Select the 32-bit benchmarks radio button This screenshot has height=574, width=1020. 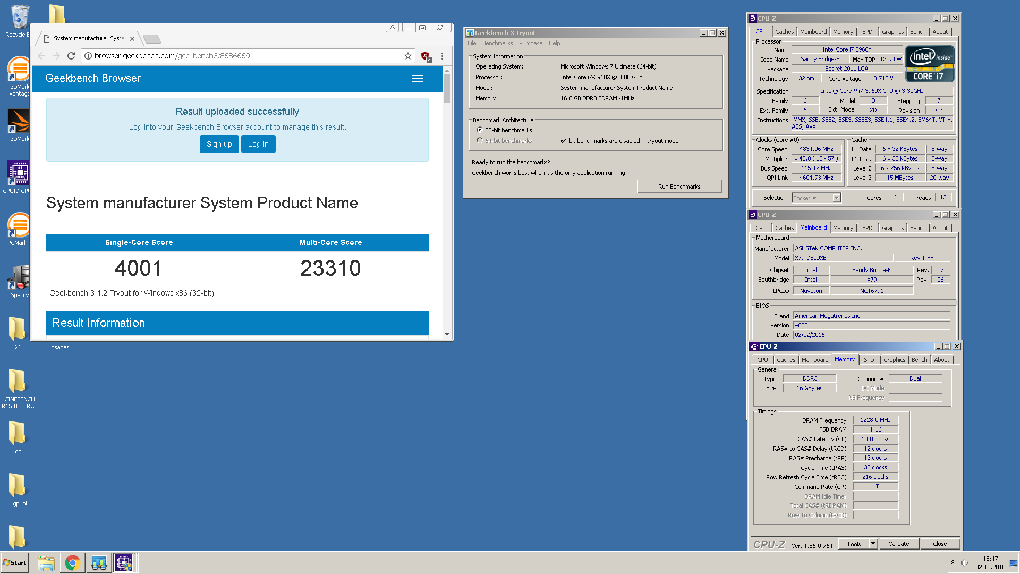point(480,130)
